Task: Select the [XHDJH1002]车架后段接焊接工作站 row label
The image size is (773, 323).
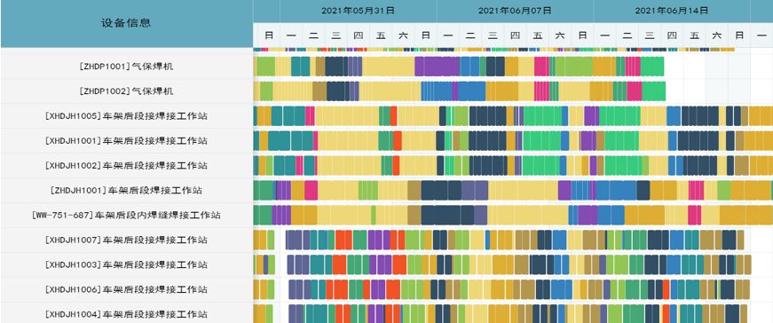Action: click(127, 166)
